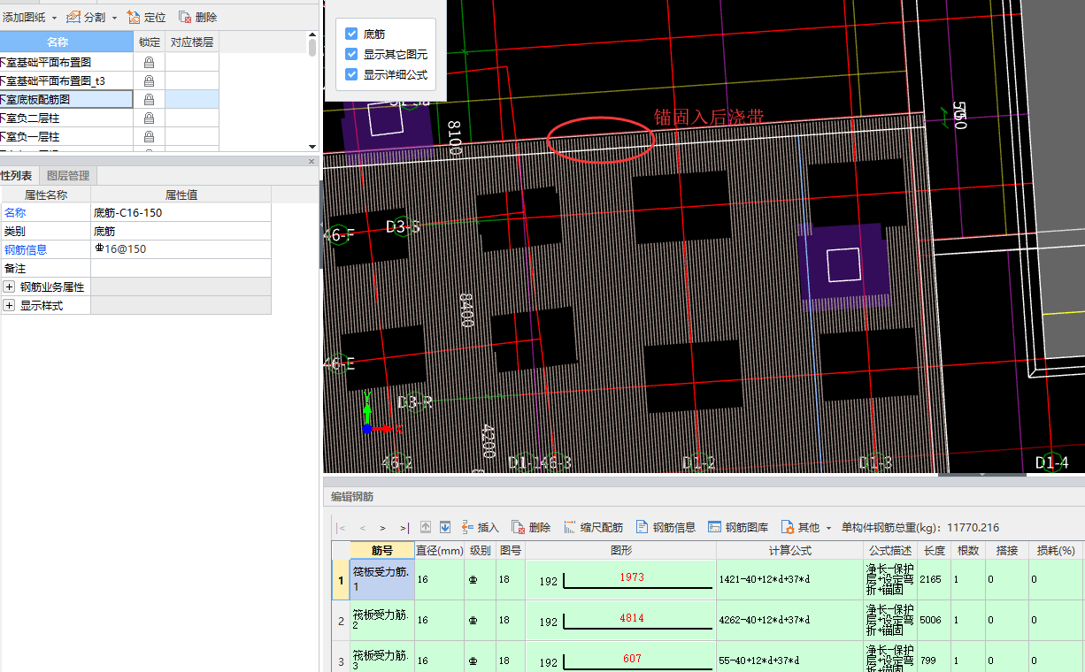
Task: Click the 锁定 column header
Action: click(149, 42)
